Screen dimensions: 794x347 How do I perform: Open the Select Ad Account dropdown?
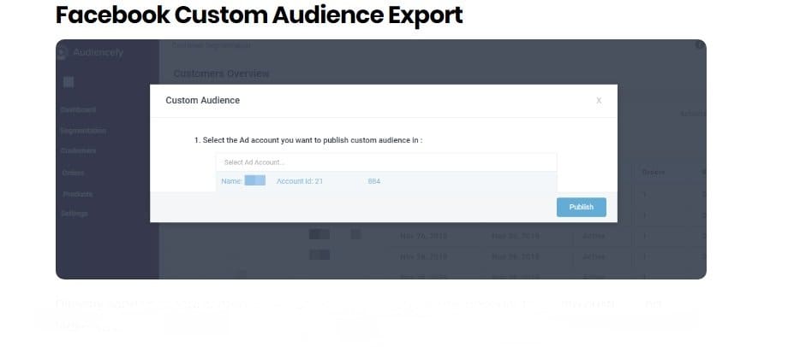pyautogui.click(x=385, y=162)
